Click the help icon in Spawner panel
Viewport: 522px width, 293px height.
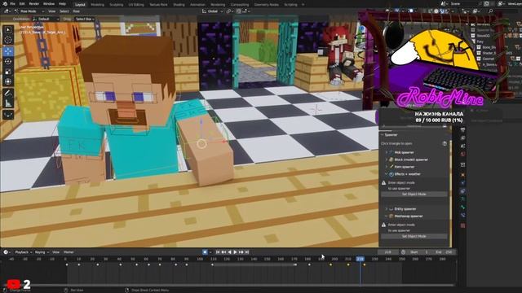(x=445, y=143)
